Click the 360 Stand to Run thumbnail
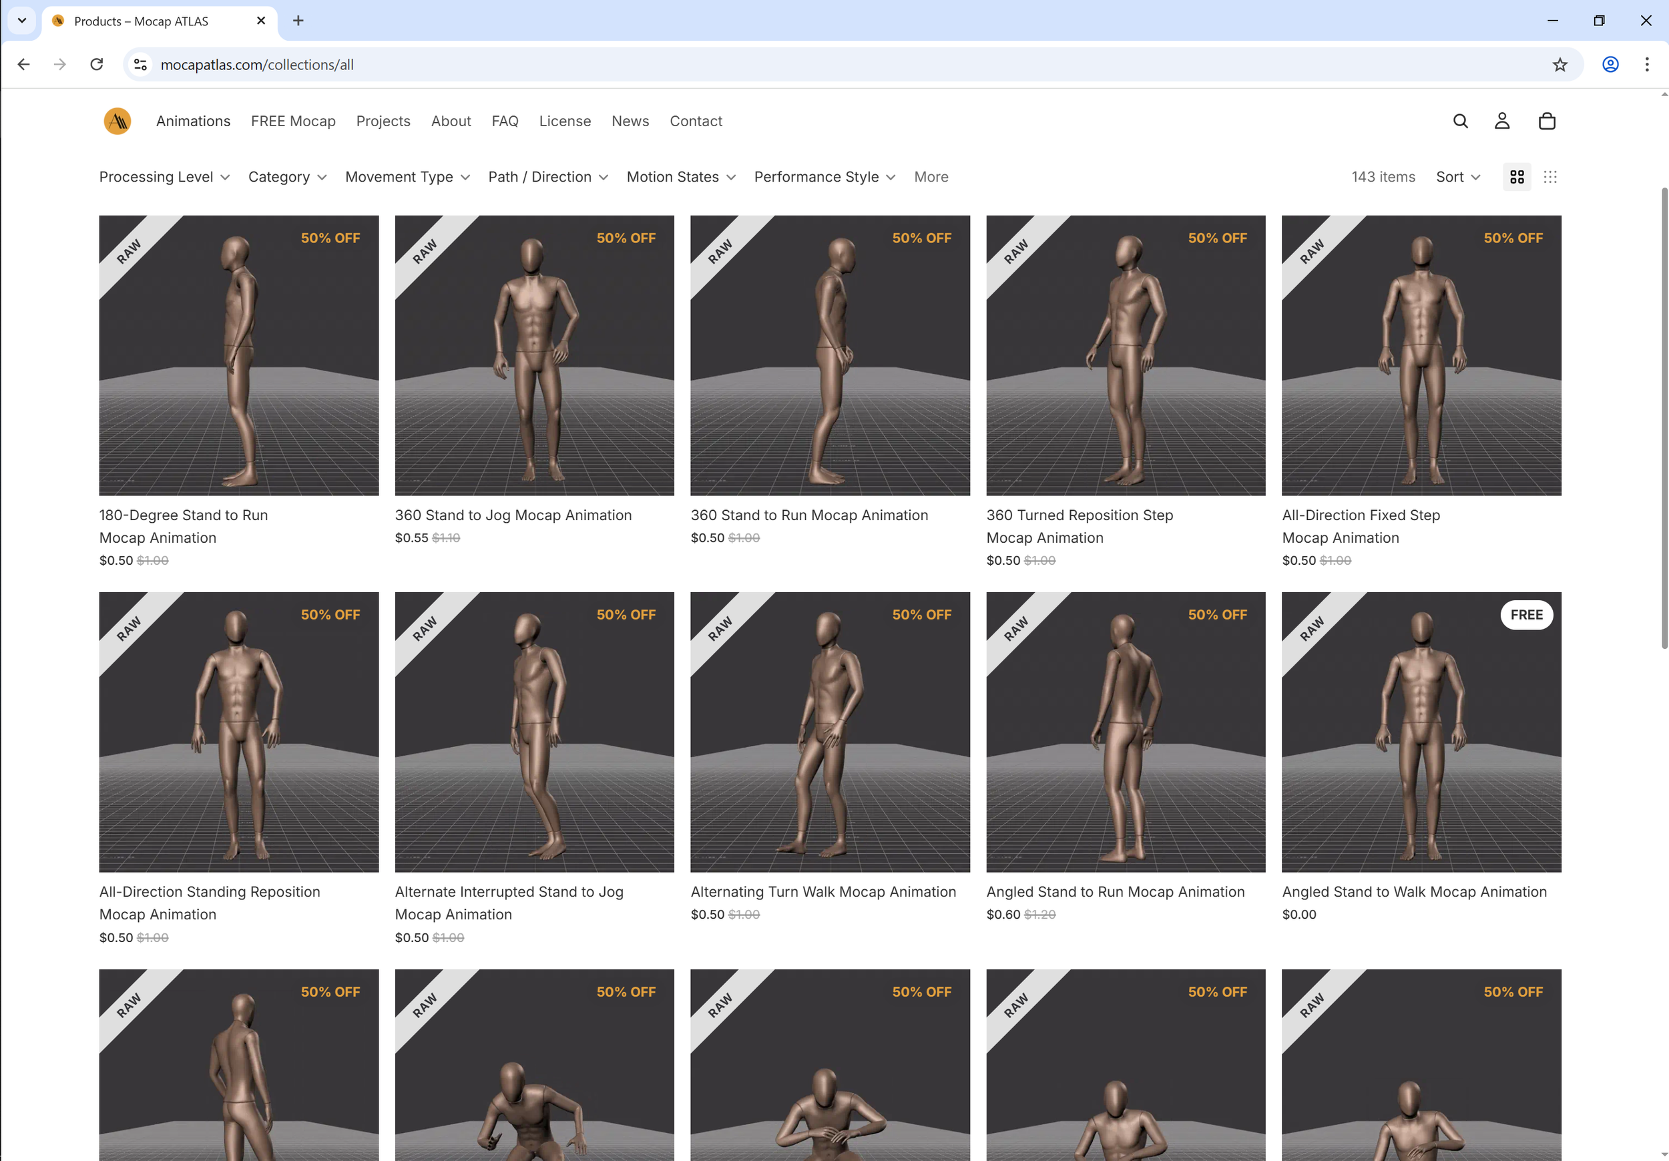The height and width of the screenshot is (1161, 1669). point(829,355)
